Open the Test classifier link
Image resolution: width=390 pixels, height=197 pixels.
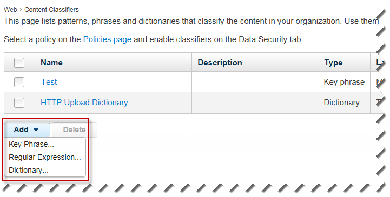point(49,82)
